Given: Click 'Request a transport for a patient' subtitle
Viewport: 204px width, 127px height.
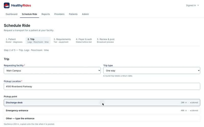Looking at the screenshot, I should 29,30.
